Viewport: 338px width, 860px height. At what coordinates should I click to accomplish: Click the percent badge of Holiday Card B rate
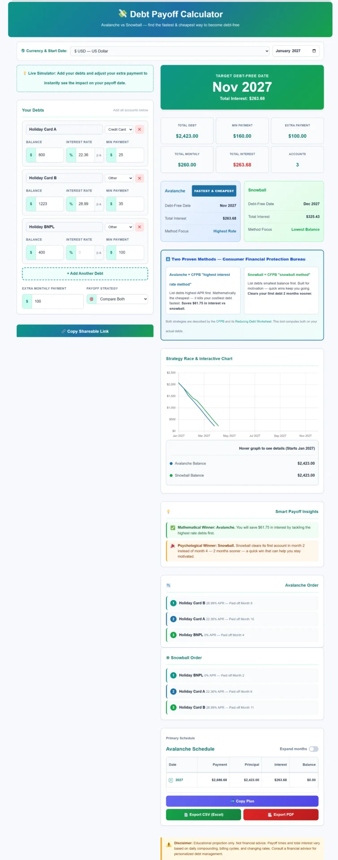tap(71, 204)
